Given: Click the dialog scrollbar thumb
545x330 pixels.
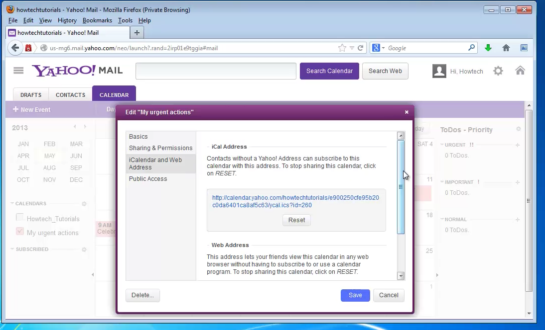Looking at the screenshot, I should tap(401, 187).
